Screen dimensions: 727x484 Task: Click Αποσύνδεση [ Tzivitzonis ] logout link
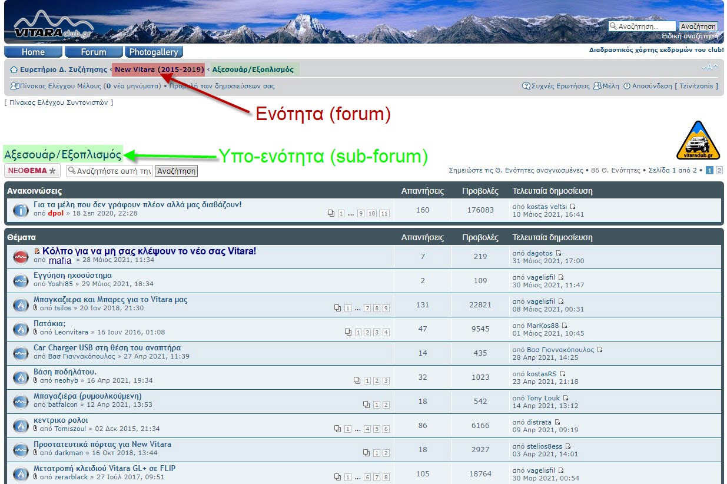point(671,86)
